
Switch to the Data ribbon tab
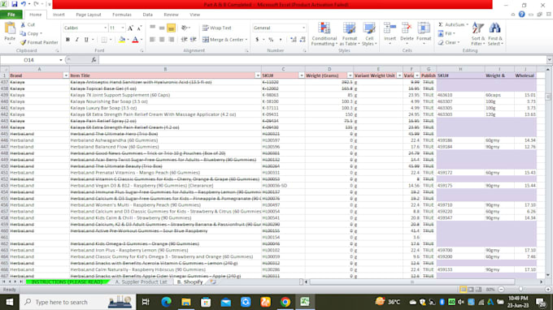coord(147,15)
